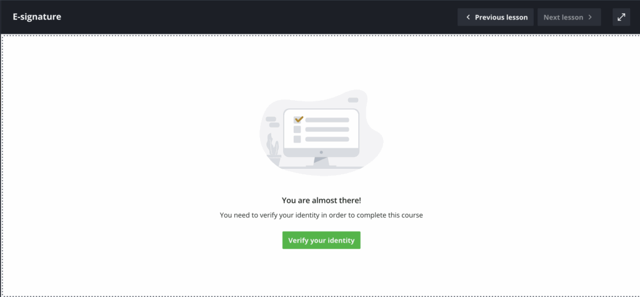Click the third unchecked box in illustration
The image size is (640, 297).
[297, 139]
